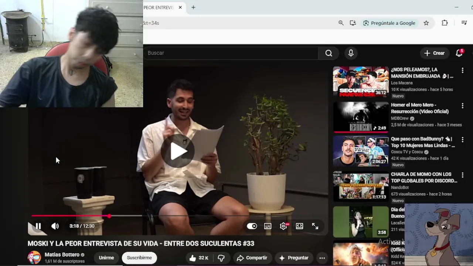Click the zoom magnifier icon in address bar

(x=341, y=23)
